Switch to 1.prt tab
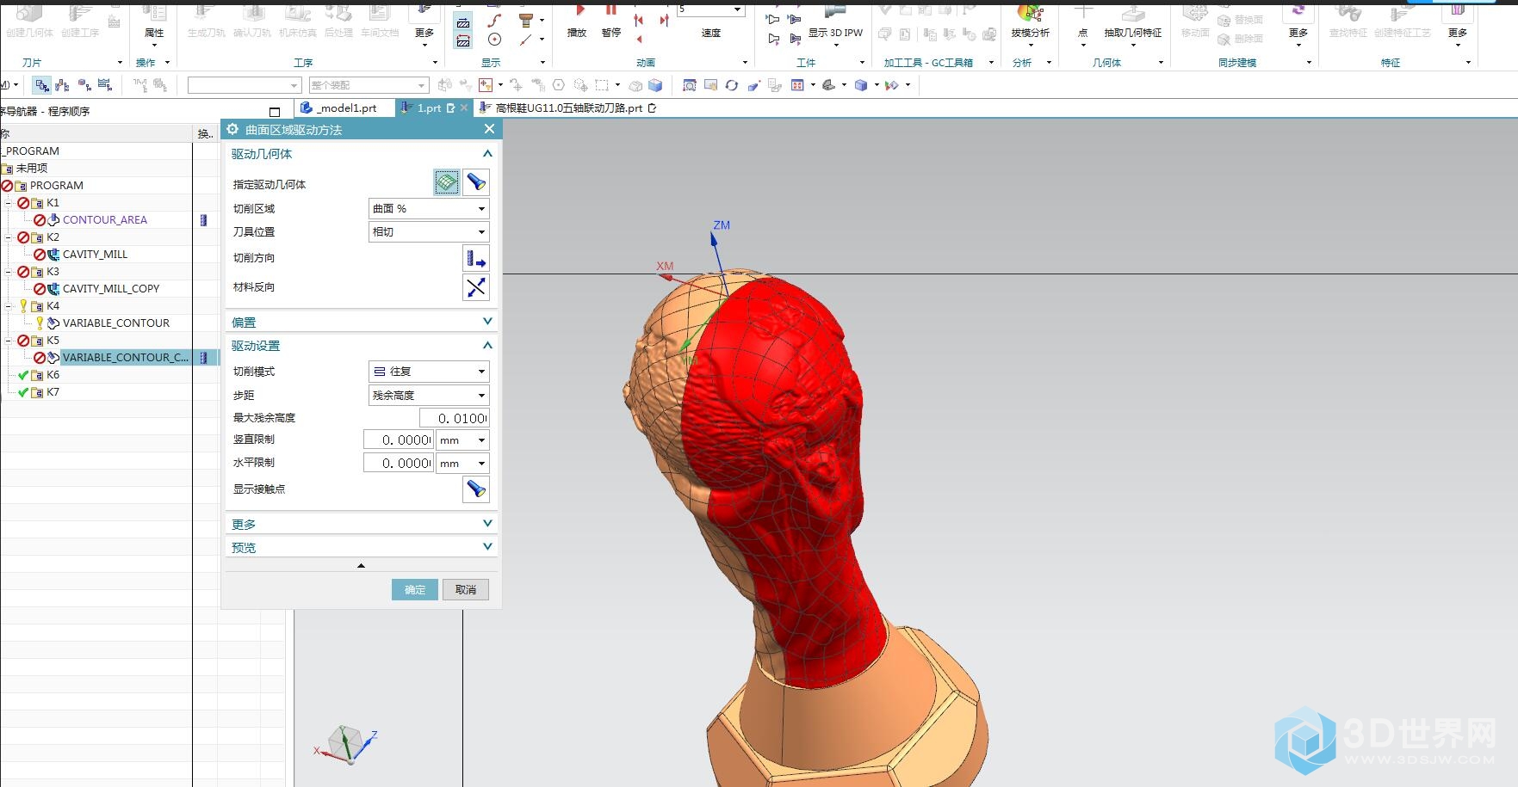The width and height of the screenshot is (1518, 787). (x=435, y=108)
